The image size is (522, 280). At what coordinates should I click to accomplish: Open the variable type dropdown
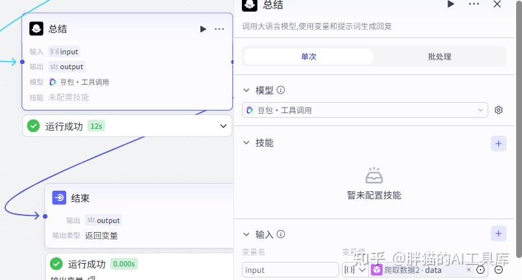click(355, 270)
